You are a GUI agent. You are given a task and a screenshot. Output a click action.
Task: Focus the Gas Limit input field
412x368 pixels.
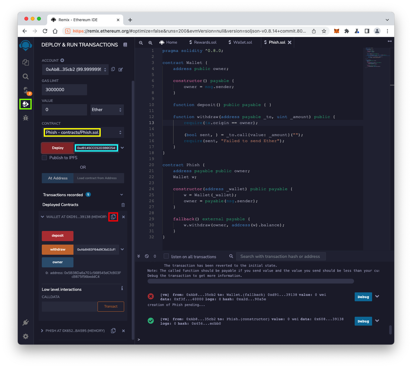click(64, 90)
